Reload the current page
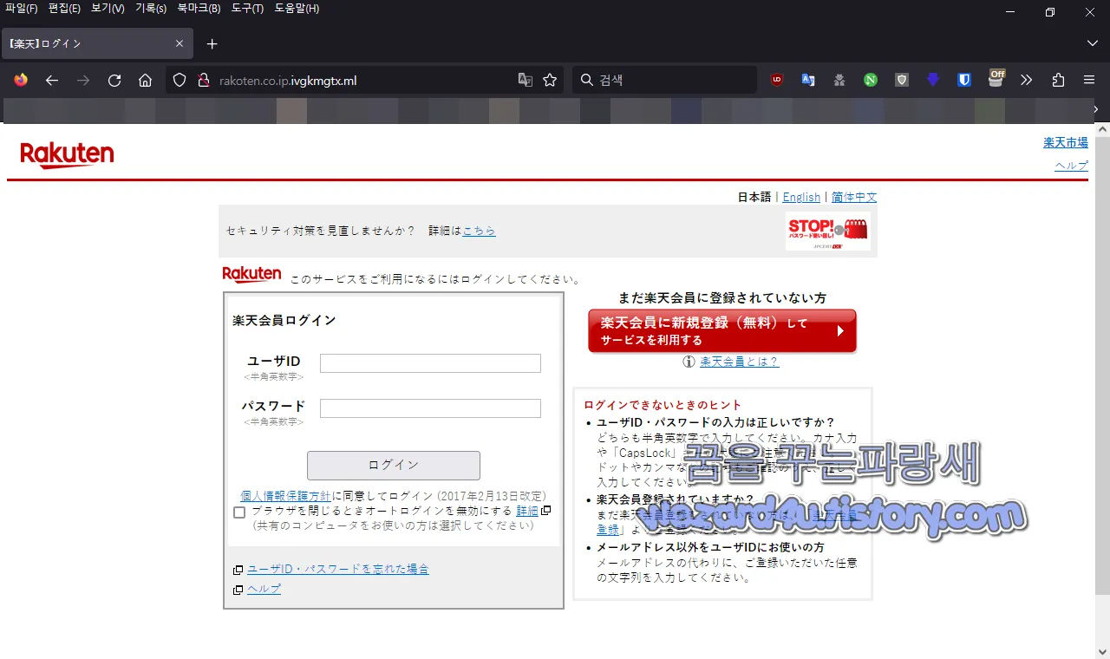The width and height of the screenshot is (1110, 659). click(114, 80)
